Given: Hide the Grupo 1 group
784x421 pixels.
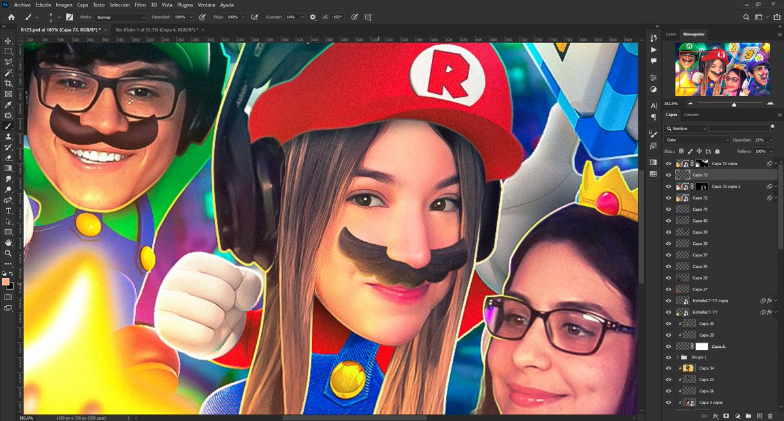Looking at the screenshot, I should 668,358.
